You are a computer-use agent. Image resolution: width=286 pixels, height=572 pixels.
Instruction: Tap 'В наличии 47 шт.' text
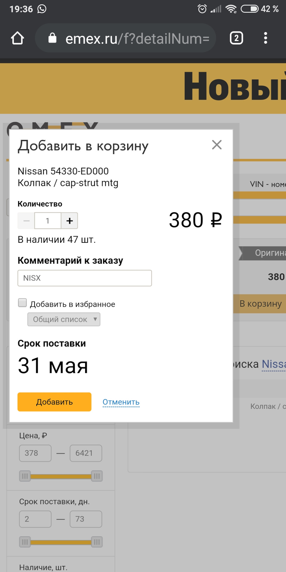click(x=57, y=240)
